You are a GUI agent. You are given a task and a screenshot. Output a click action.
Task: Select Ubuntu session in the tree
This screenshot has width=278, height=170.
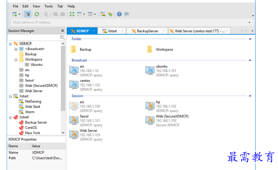(37, 65)
